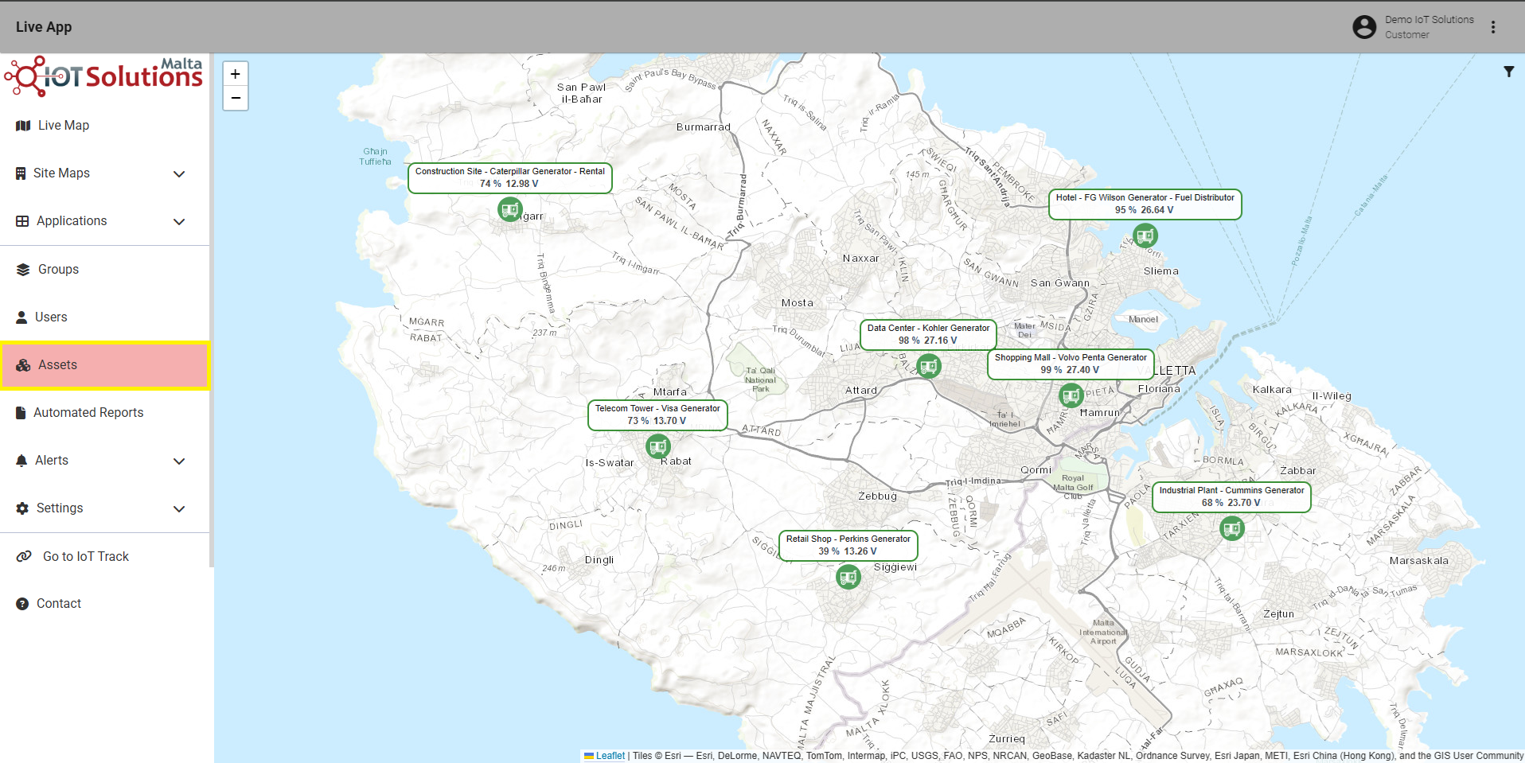Click the Shopping Mall Volvo Penta label

pos(1071,364)
